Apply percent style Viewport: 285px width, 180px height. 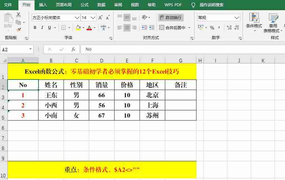point(212,28)
